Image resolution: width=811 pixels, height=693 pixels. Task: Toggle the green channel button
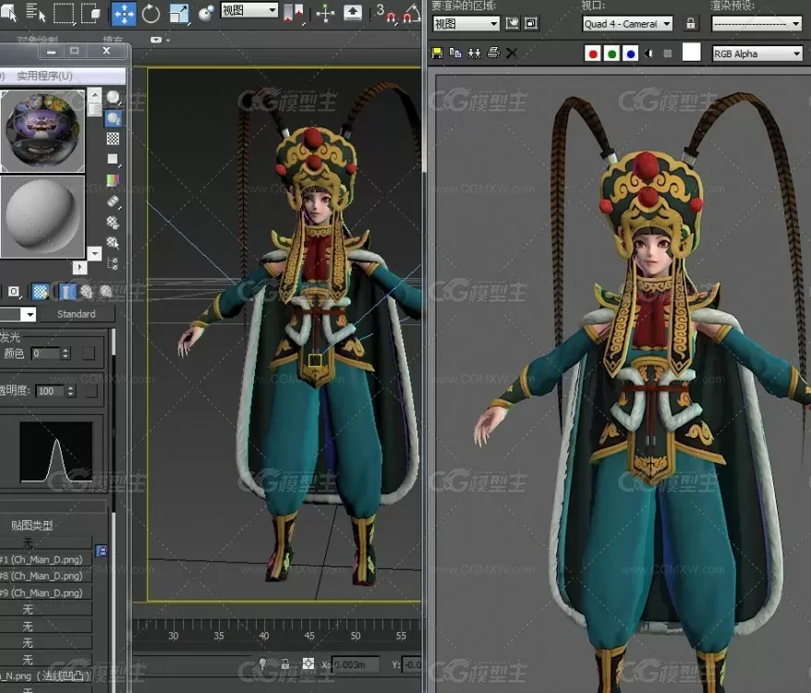pyautogui.click(x=611, y=54)
